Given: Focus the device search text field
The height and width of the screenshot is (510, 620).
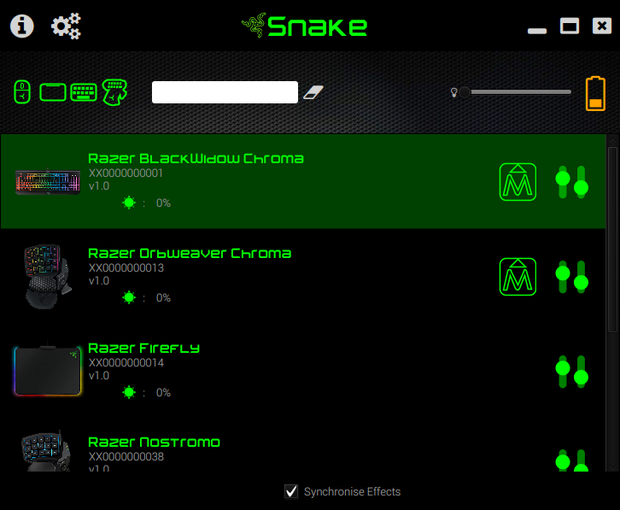Looking at the screenshot, I should coord(225,92).
